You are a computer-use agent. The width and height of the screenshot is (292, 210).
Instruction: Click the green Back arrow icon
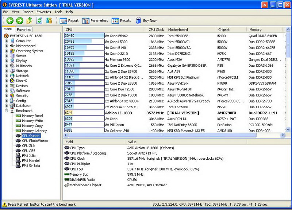(10, 20)
